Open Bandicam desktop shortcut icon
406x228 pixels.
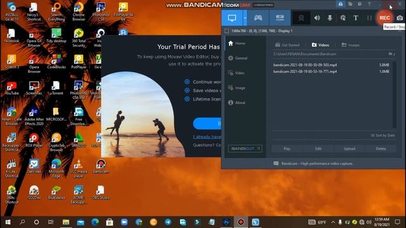coord(101,166)
